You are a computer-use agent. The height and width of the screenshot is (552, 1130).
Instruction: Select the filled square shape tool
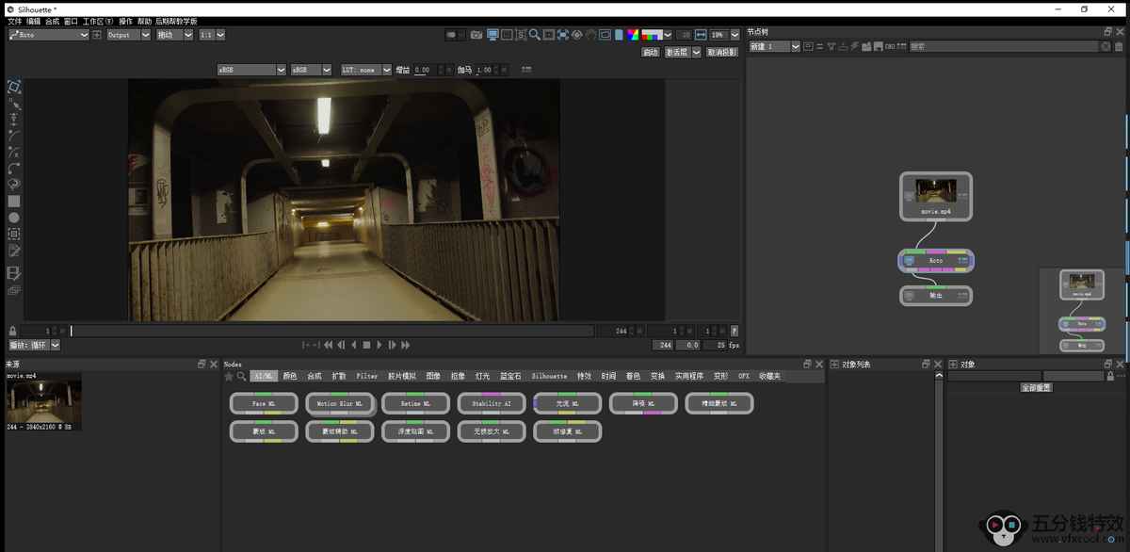(14, 201)
